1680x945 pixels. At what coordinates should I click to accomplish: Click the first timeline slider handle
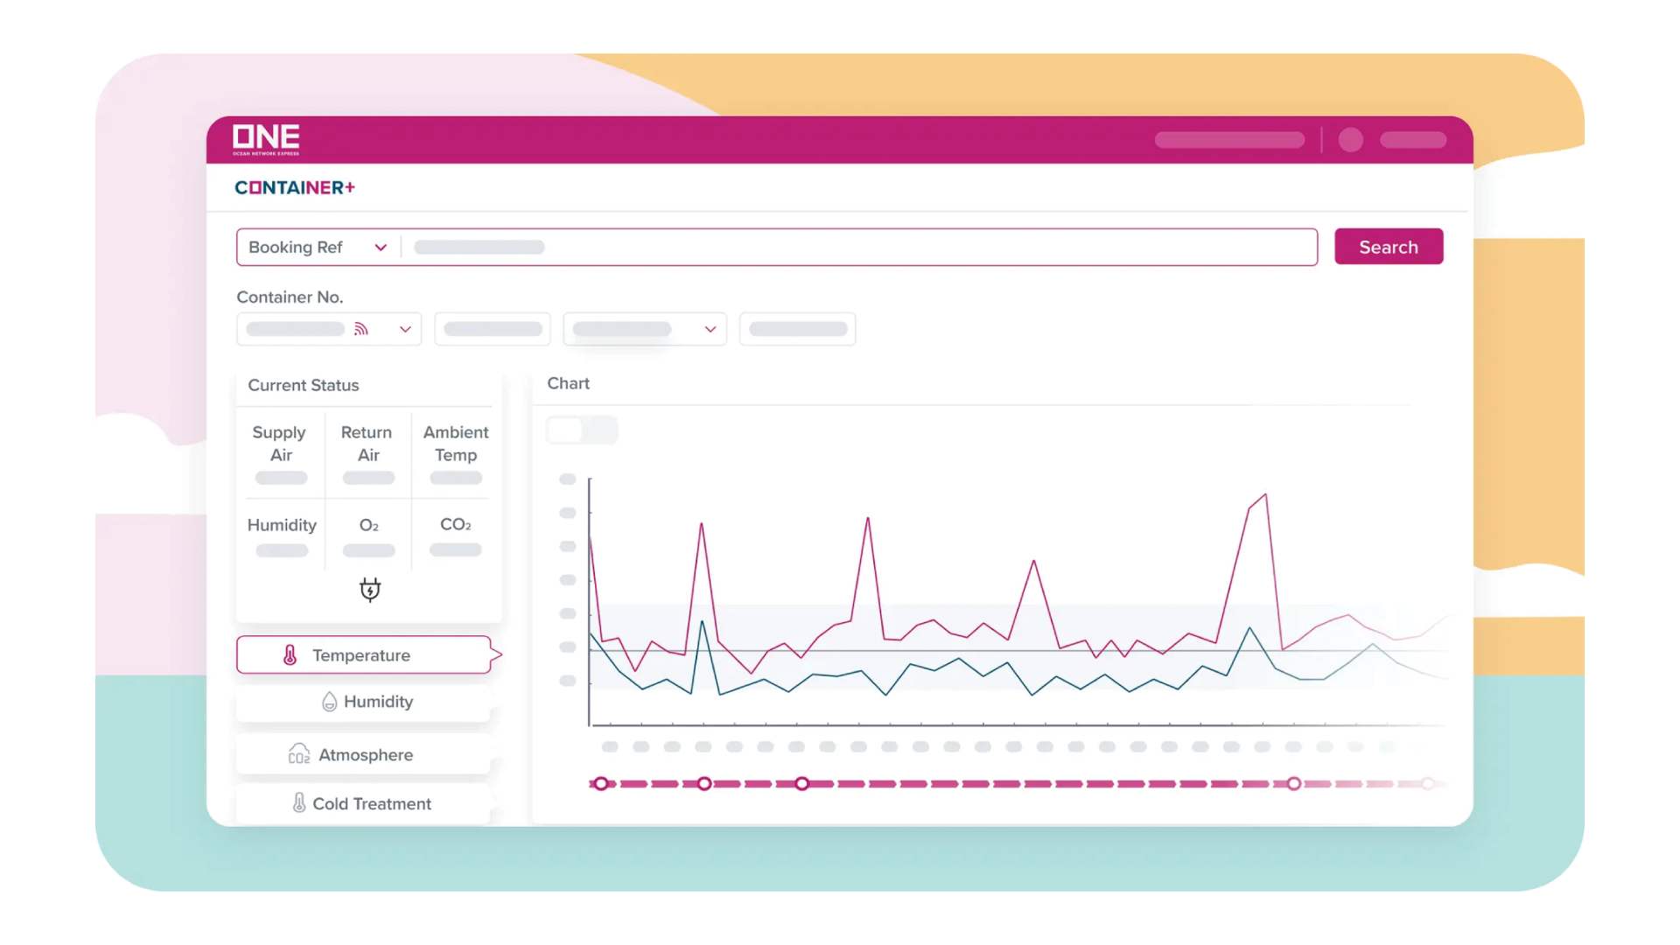tap(600, 783)
